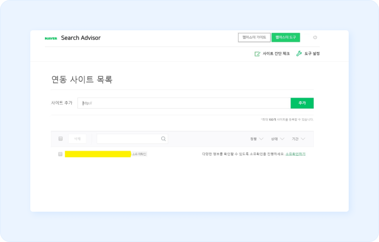The image size is (379, 242).
Task: Expand the 정렬 sort dropdown
Action: [x=257, y=138]
